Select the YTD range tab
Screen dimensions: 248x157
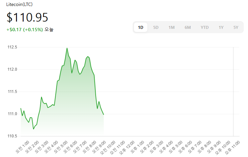(x=205, y=28)
